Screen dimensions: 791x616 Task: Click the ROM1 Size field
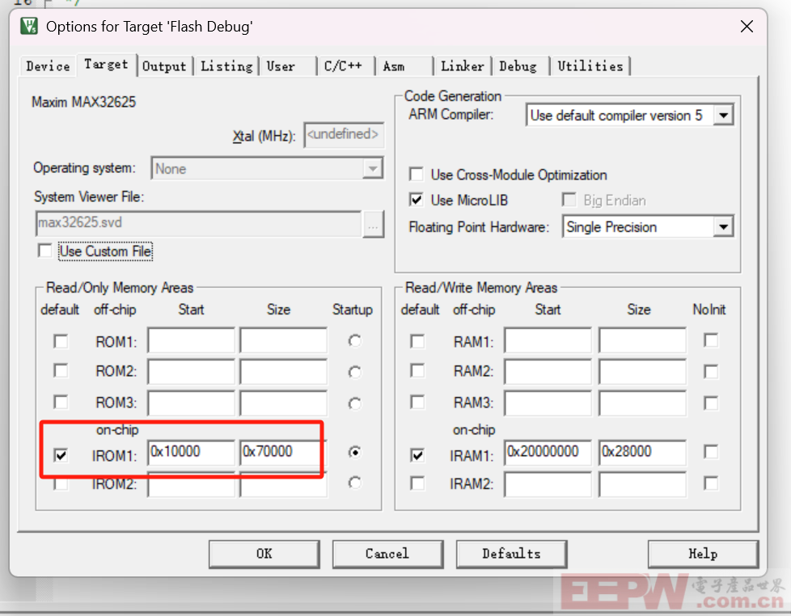coord(284,341)
